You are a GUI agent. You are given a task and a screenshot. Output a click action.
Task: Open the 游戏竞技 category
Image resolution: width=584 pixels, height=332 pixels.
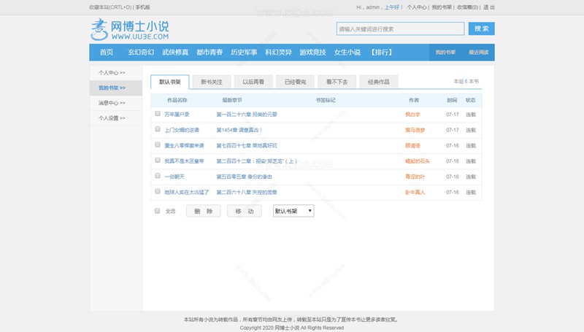pyautogui.click(x=312, y=53)
